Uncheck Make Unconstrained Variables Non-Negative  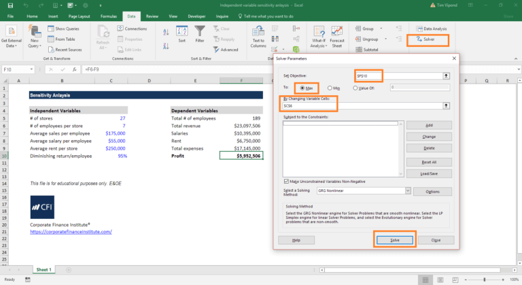286,181
